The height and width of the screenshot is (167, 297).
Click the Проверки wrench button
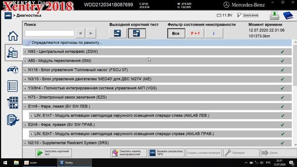point(241,153)
